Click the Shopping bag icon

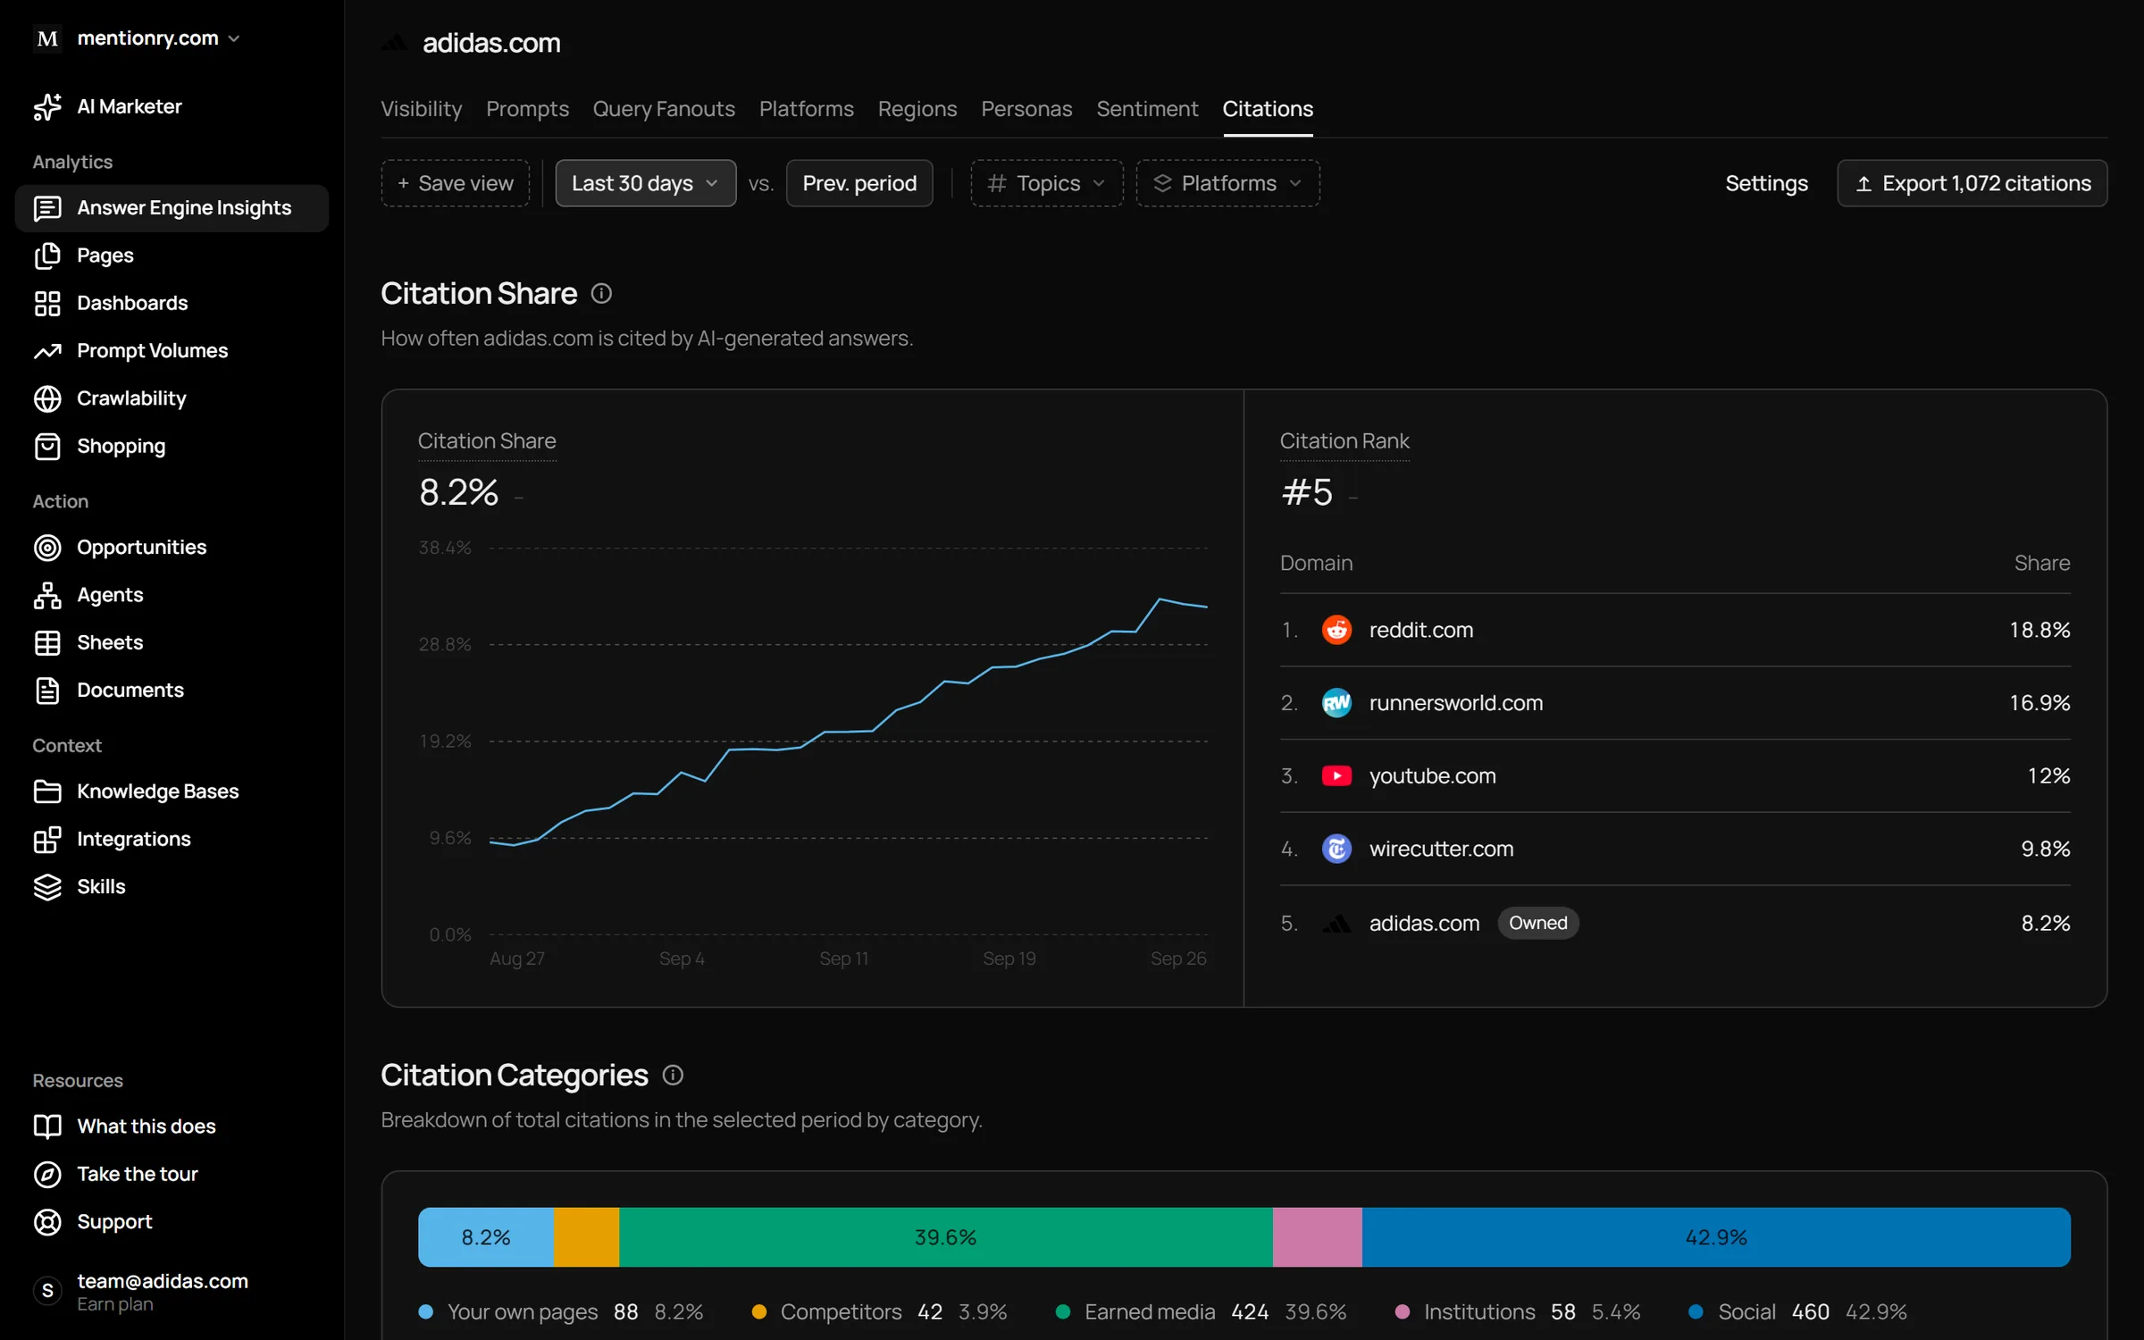tap(47, 447)
